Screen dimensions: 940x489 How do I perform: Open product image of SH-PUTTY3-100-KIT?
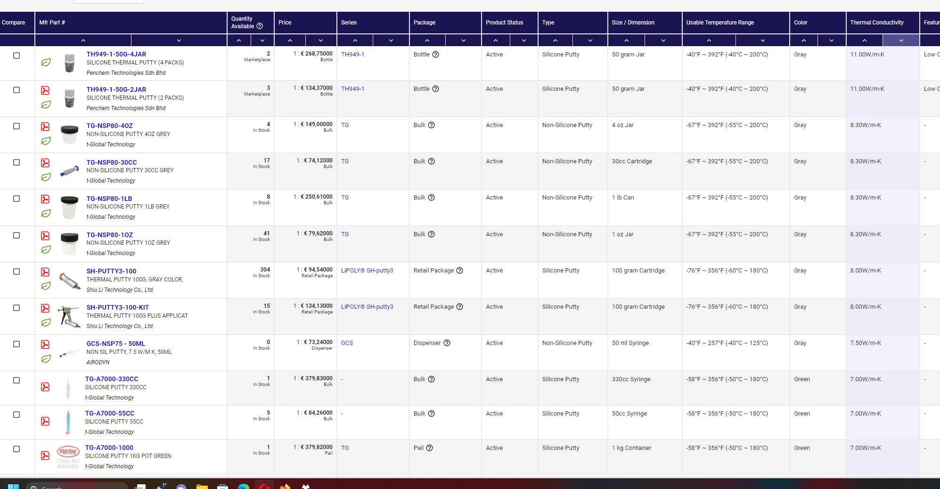(x=69, y=316)
